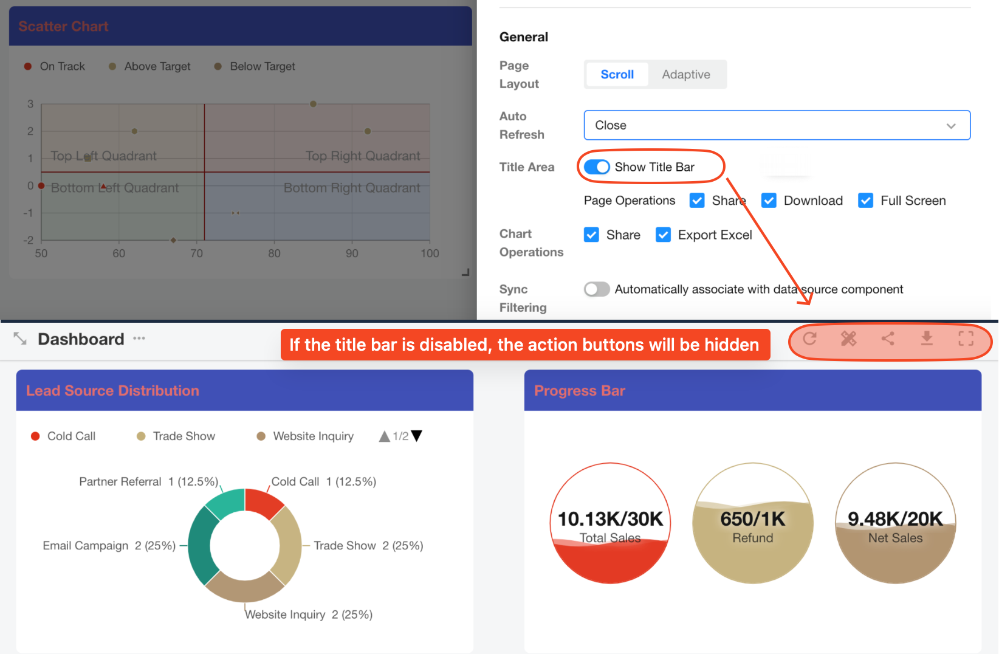Click the download icon in Dashboard title bar
The height and width of the screenshot is (654, 999).
[x=927, y=338]
